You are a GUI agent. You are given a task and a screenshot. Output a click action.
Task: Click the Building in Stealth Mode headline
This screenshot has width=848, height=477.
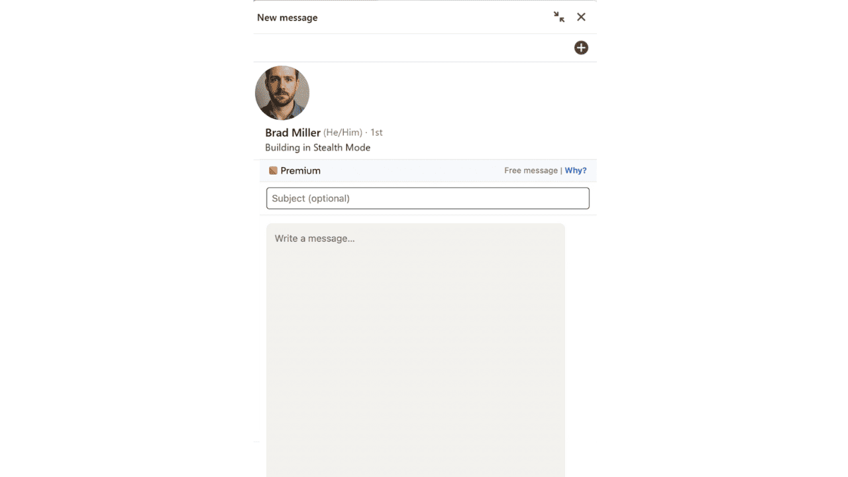point(317,147)
